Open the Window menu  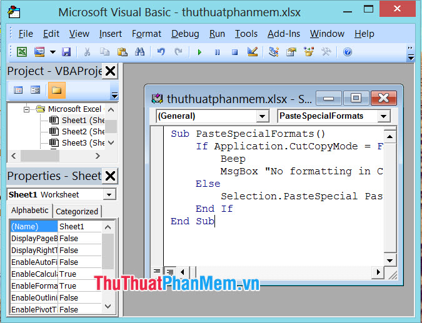[x=327, y=34]
